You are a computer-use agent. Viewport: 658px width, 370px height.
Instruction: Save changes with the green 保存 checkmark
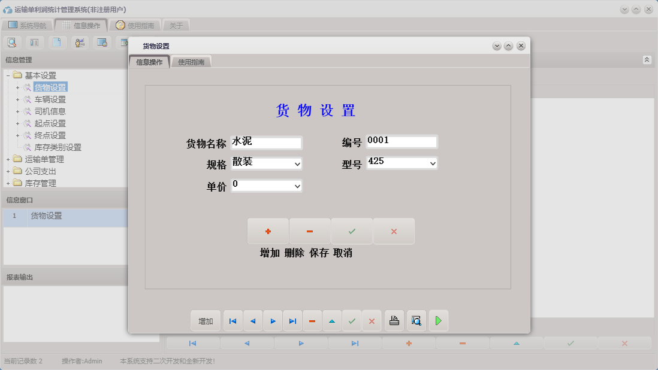tap(352, 231)
